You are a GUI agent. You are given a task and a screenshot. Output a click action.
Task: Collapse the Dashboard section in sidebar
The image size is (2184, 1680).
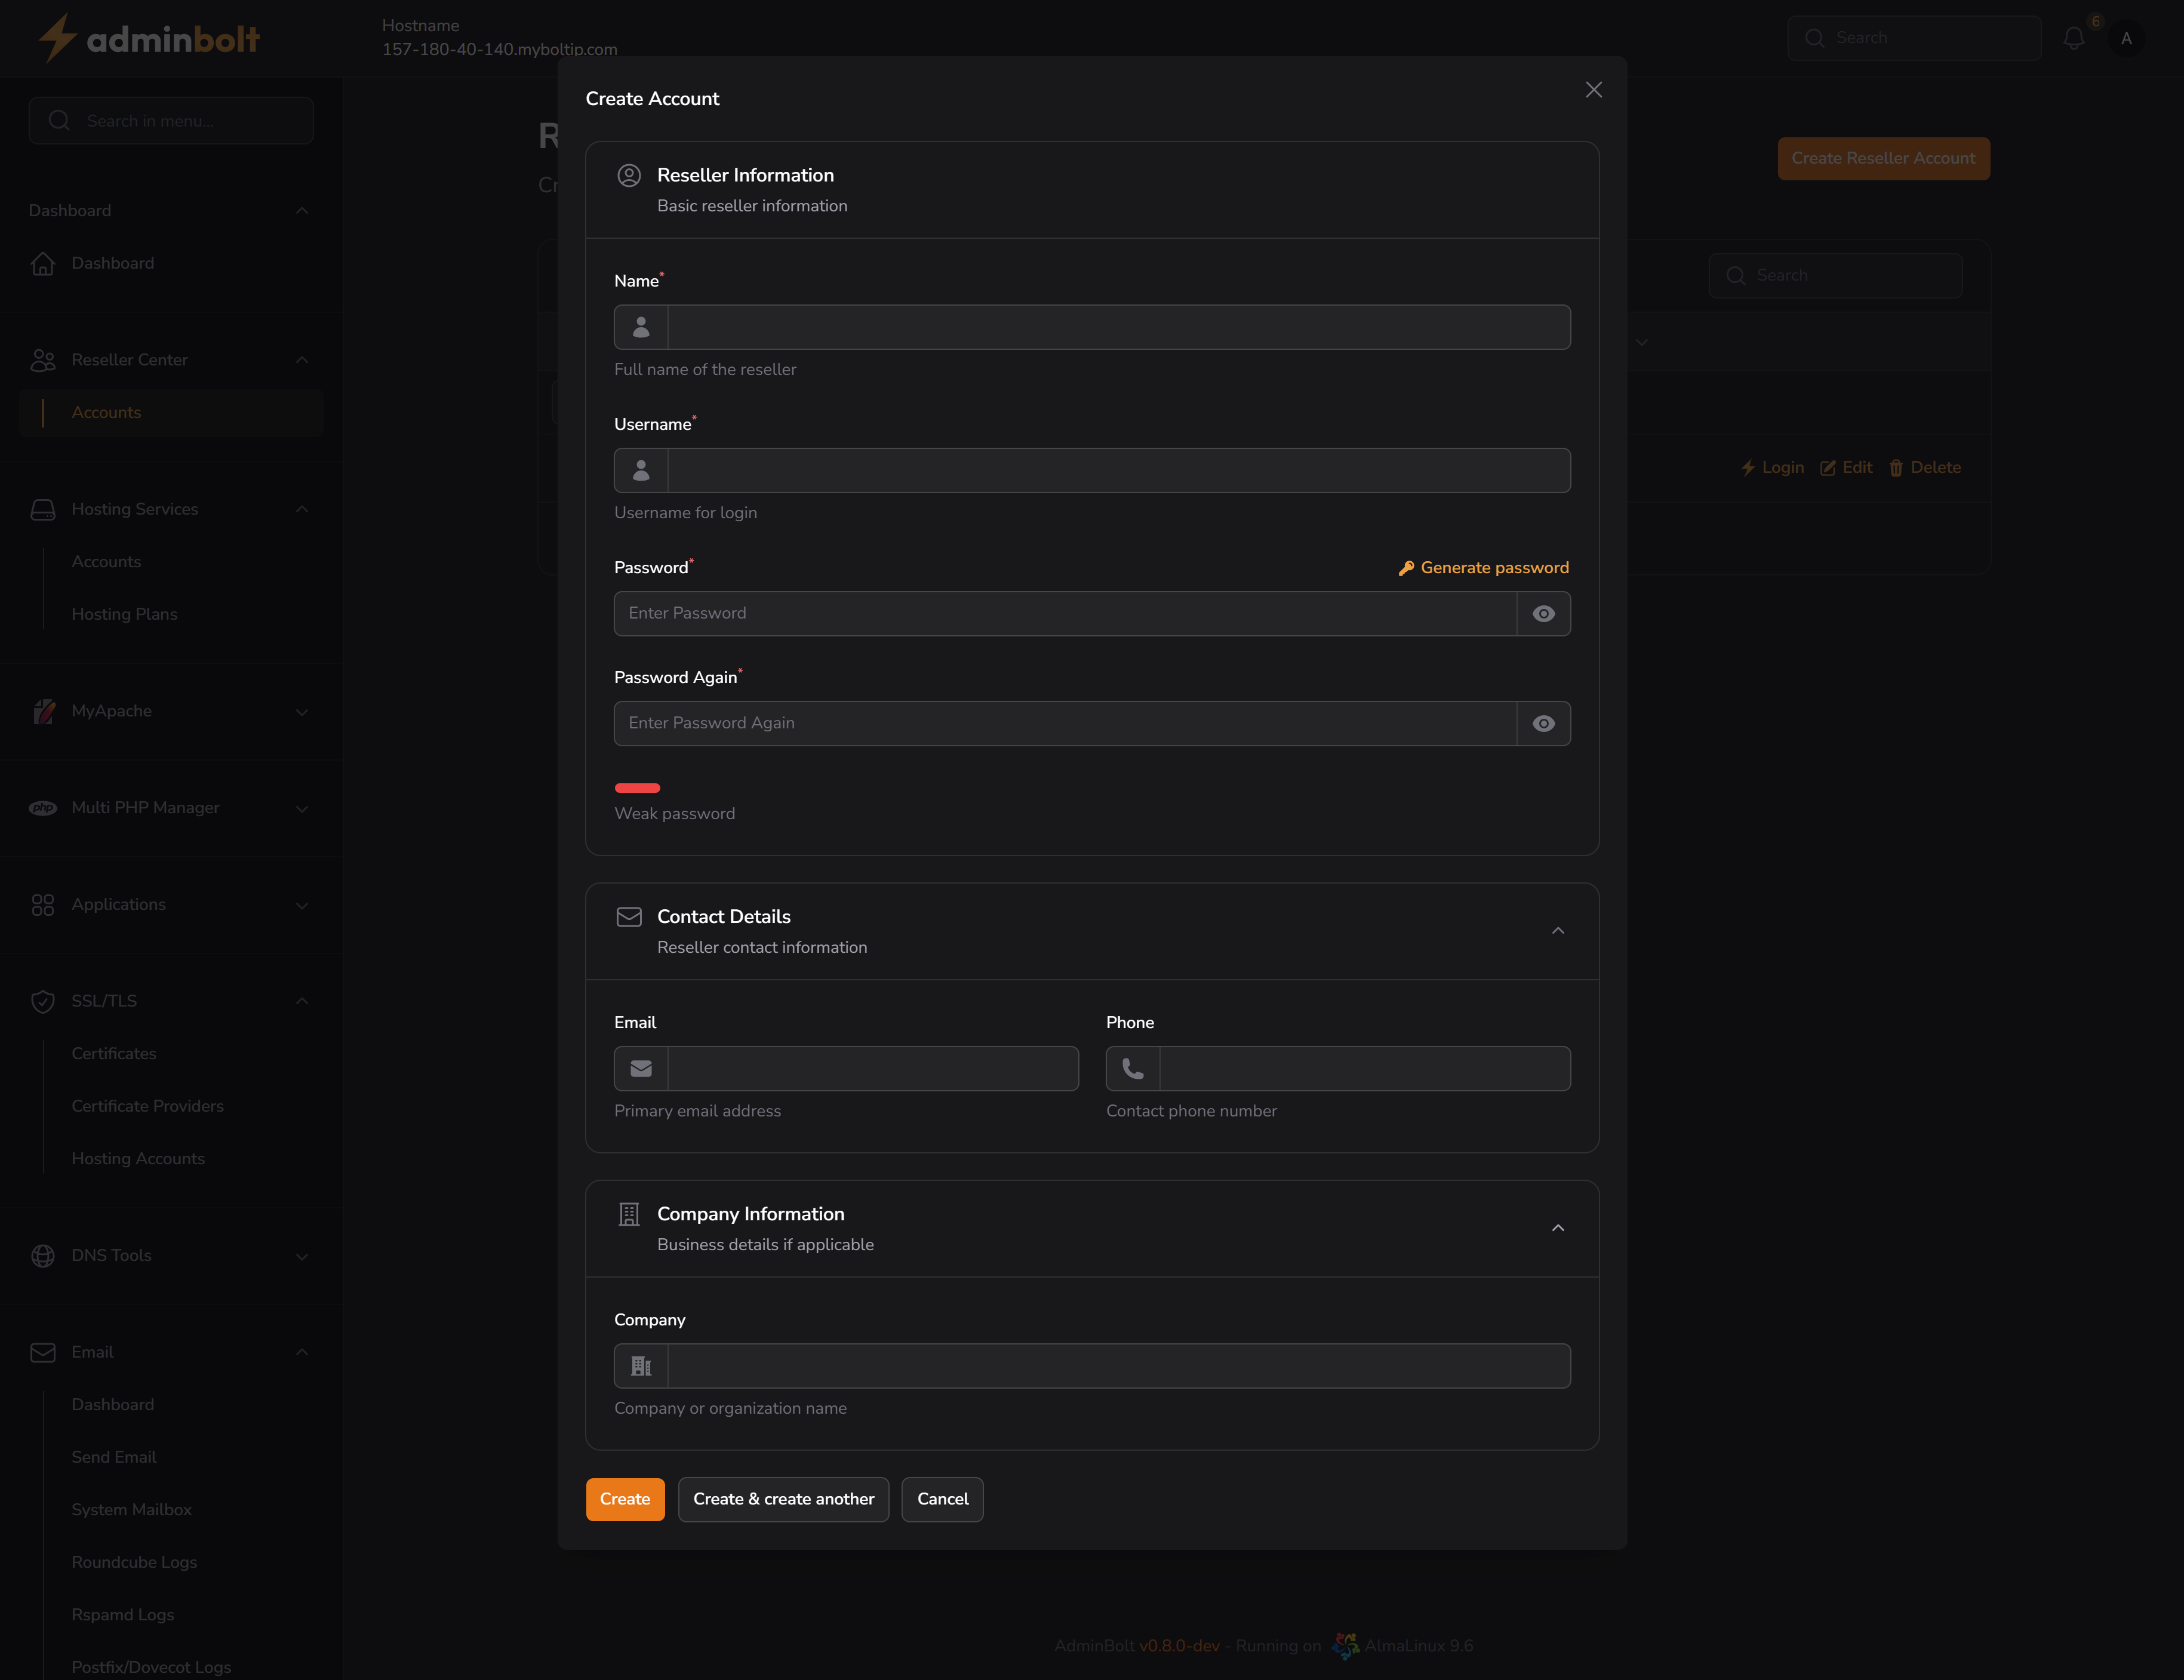(302, 211)
